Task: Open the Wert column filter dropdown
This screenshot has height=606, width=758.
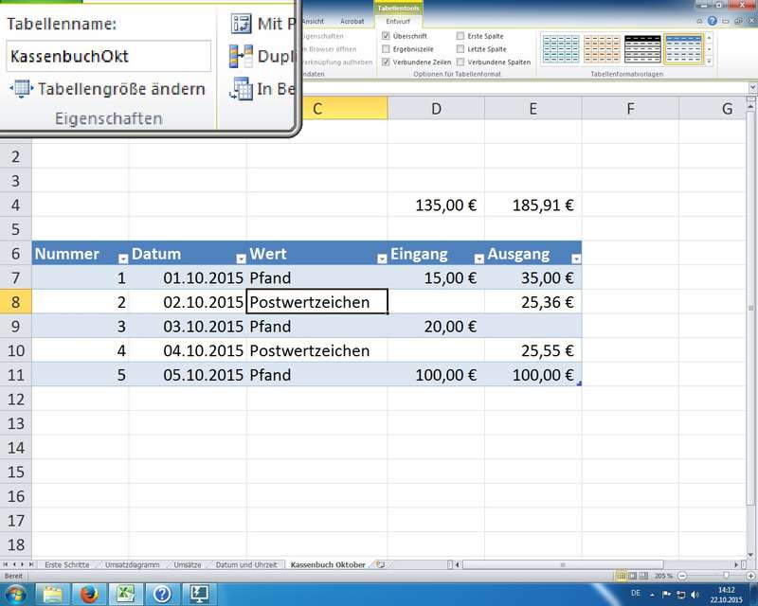Action: click(x=382, y=259)
